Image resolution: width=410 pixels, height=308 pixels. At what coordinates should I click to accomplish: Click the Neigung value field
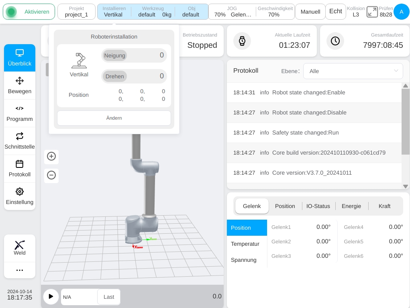coord(134,55)
